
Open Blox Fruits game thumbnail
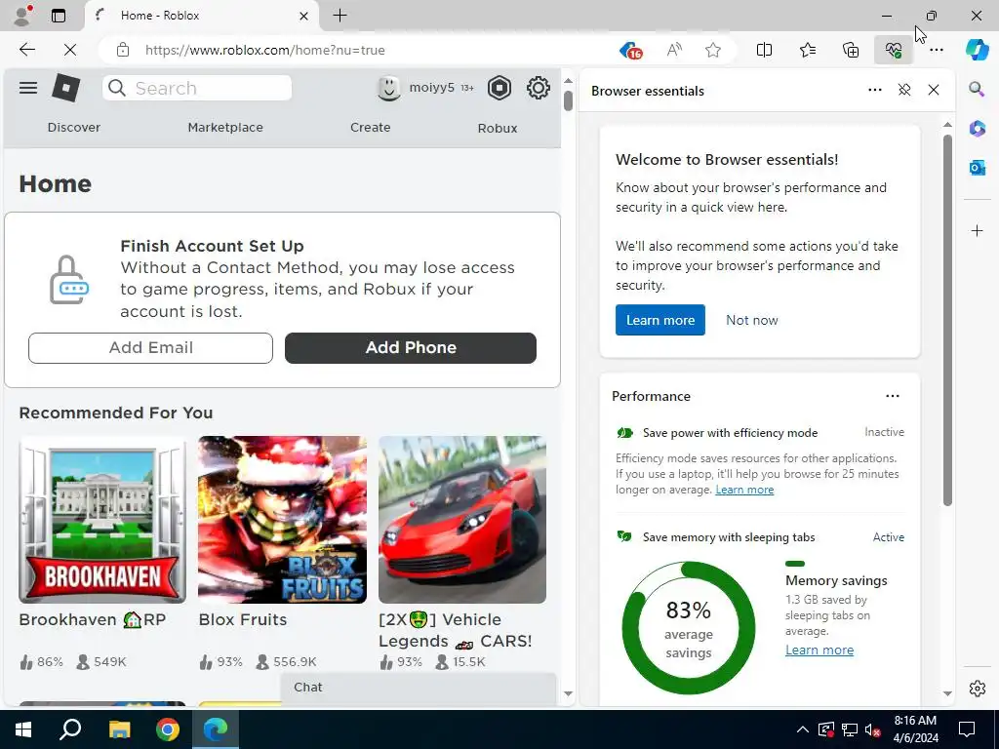point(282,520)
